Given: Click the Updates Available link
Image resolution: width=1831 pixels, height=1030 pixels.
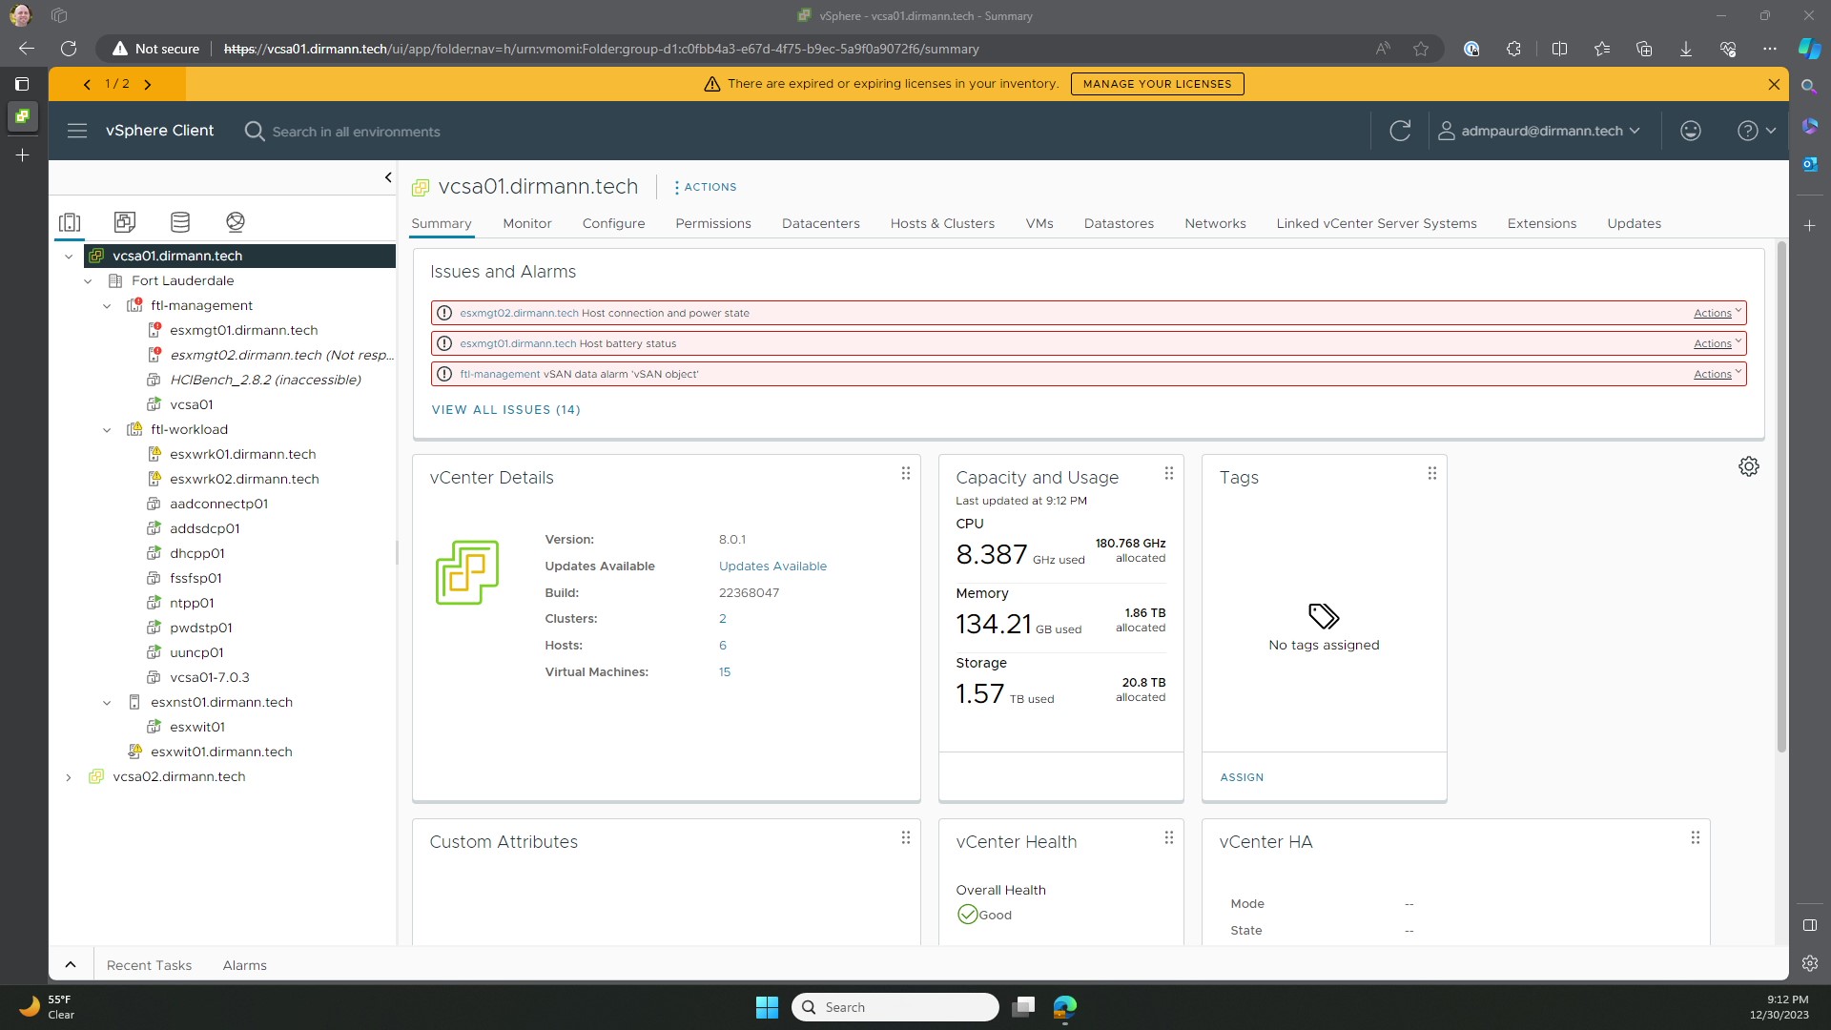Looking at the screenshot, I should (x=772, y=566).
